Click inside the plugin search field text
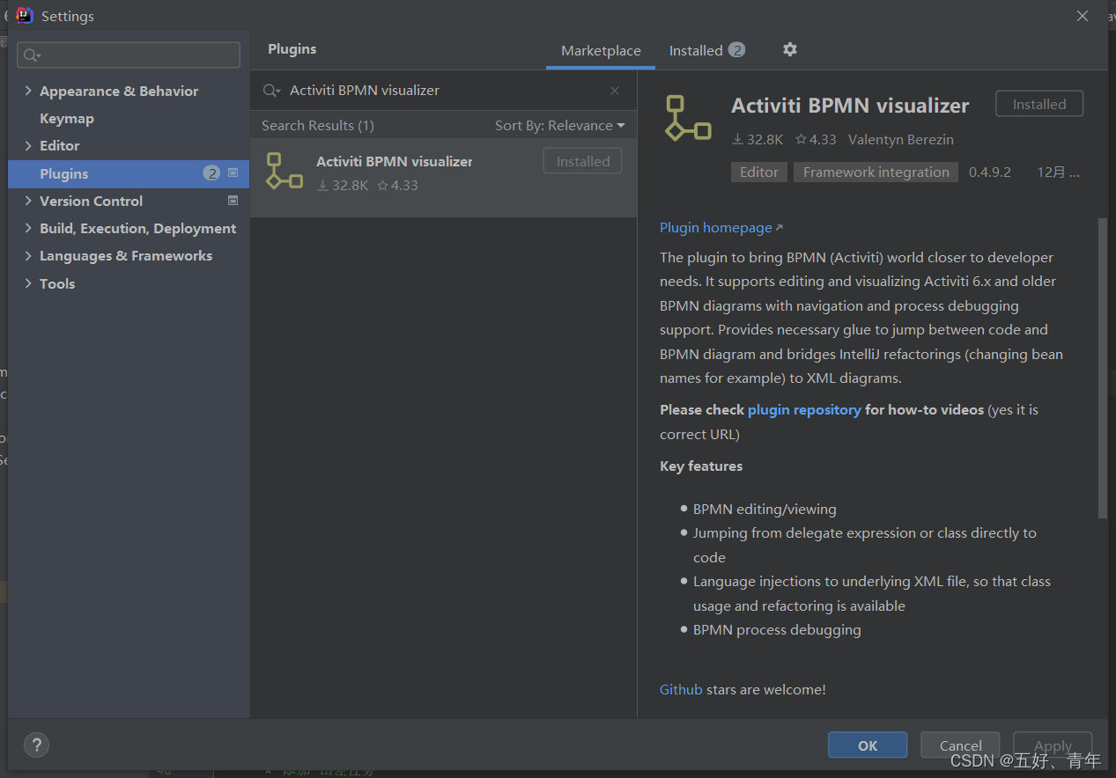Image resolution: width=1116 pixels, height=778 pixels. click(x=365, y=91)
